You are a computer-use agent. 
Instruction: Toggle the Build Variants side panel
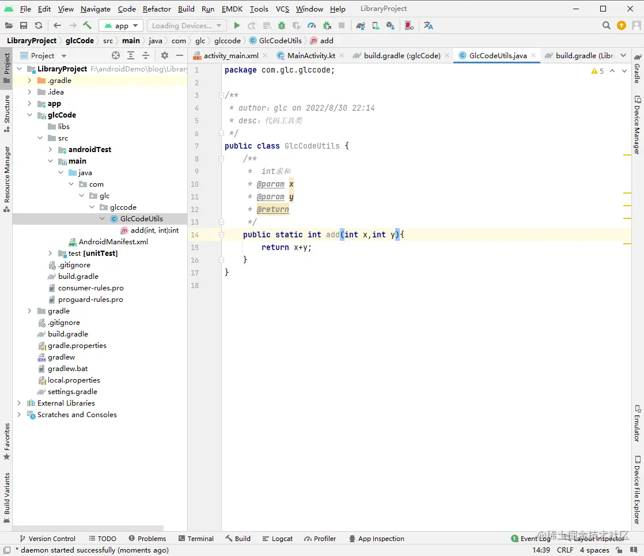pos(6,498)
